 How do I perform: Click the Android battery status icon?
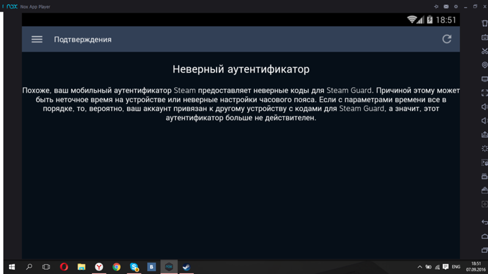click(430, 19)
